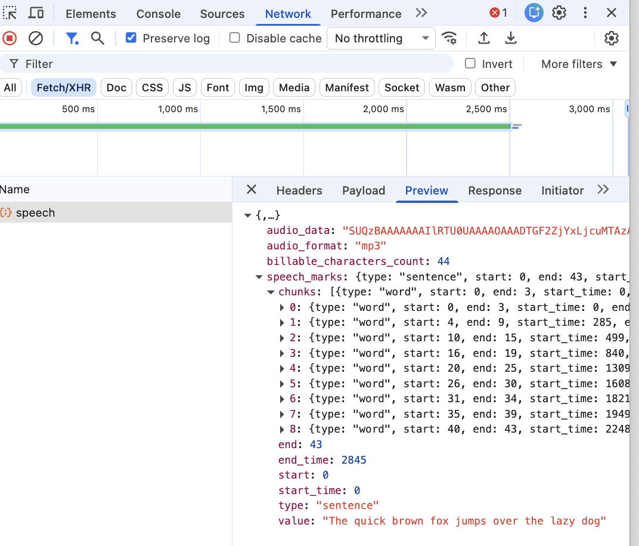Expand chunk 3 word entry
Image resolution: width=639 pixels, height=546 pixels.
click(281, 353)
